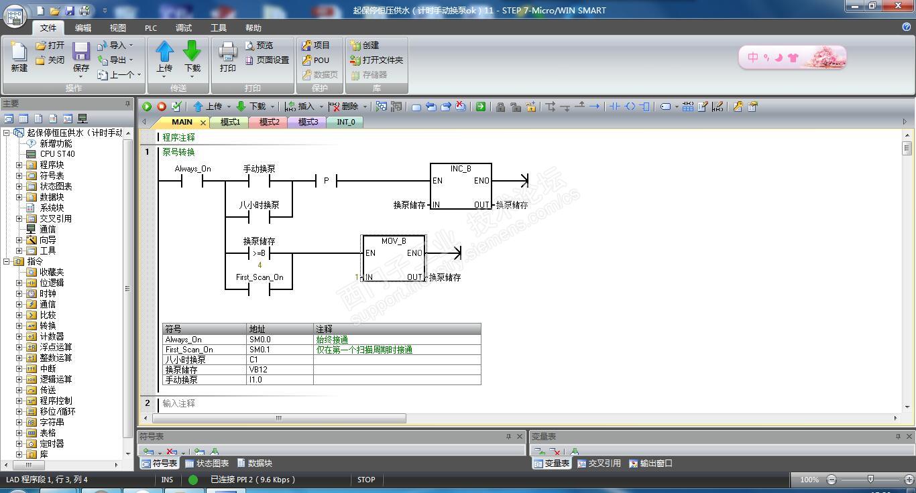Click the insert contact icon in editor toolbar
The height and width of the screenshot is (493, 916).
tap(614, 107)
